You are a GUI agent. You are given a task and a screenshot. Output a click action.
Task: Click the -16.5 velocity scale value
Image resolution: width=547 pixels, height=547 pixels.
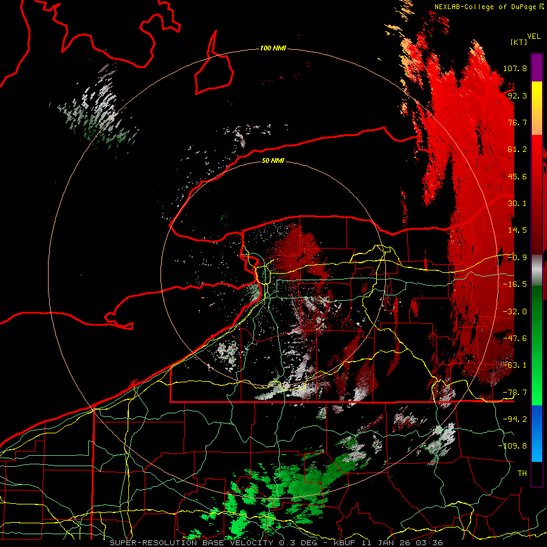[515, 284]
